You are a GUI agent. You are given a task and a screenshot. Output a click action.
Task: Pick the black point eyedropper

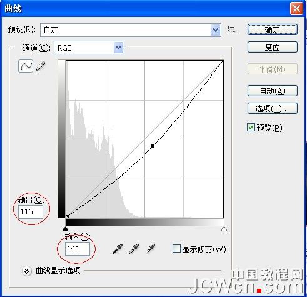[x=118, y=249]
